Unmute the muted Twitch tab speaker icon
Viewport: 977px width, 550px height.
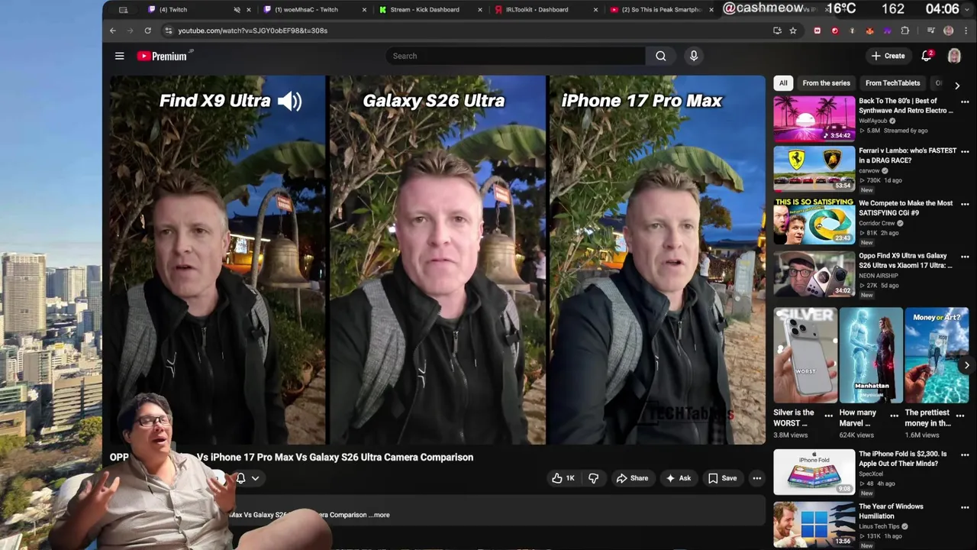pyautogui.click(x=237, y=10)
